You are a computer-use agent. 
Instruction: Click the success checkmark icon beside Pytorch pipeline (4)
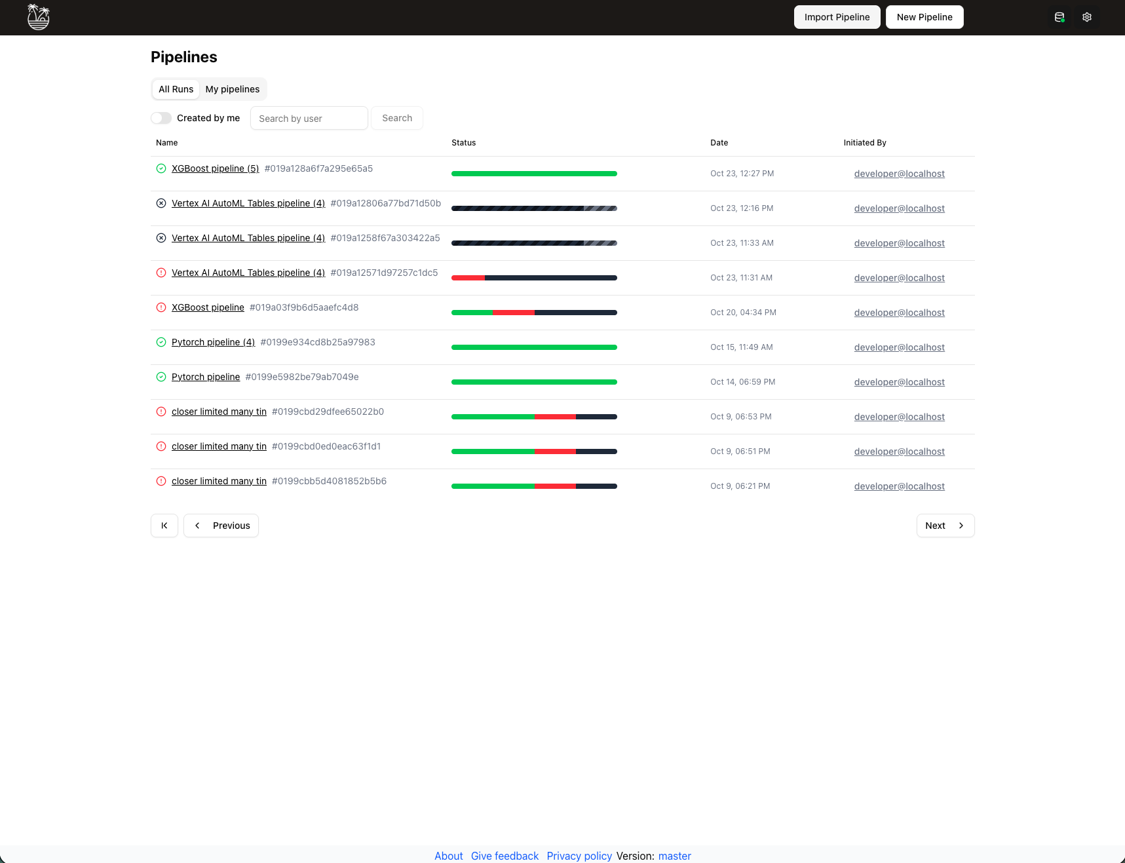pos(161,342)
